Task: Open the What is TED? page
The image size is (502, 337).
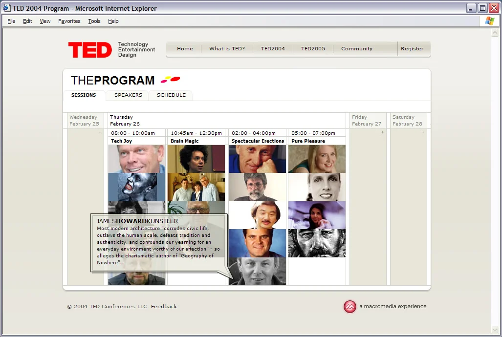Action: (x=227, y=48)
